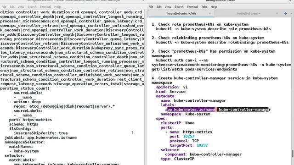
Task: Click 'regex: etcd_(debugging|disk|request|server).*' line
Action: (64, 106)
